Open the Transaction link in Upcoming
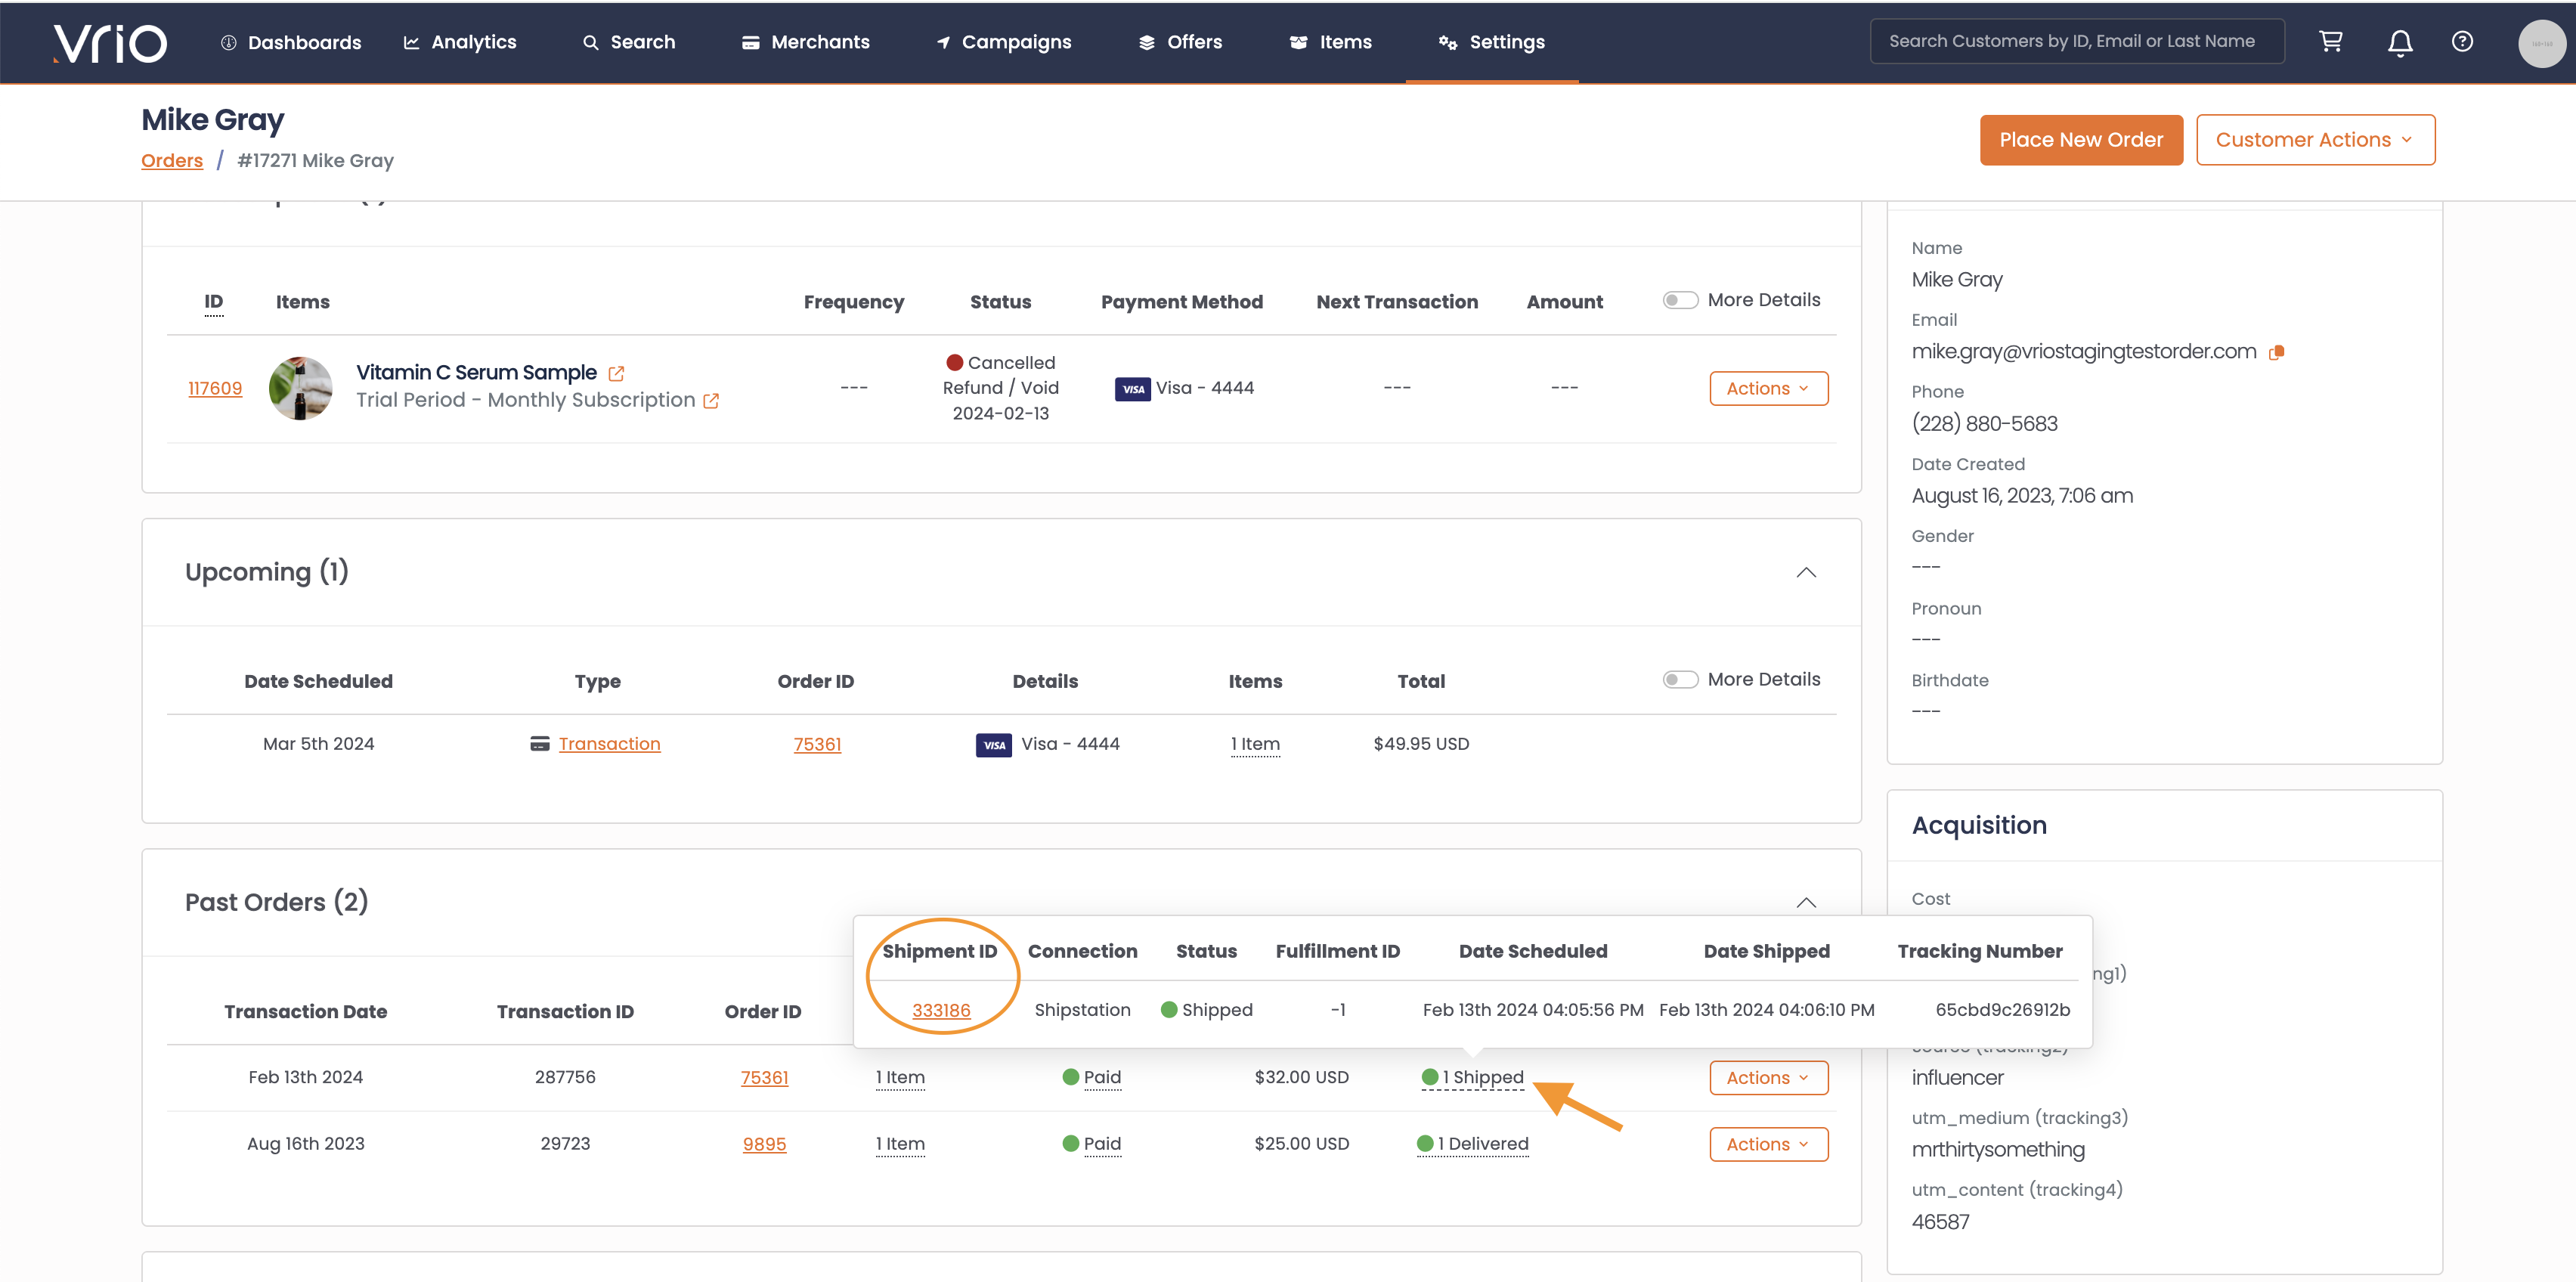The image size is (2576, 1282). point(609,744)
